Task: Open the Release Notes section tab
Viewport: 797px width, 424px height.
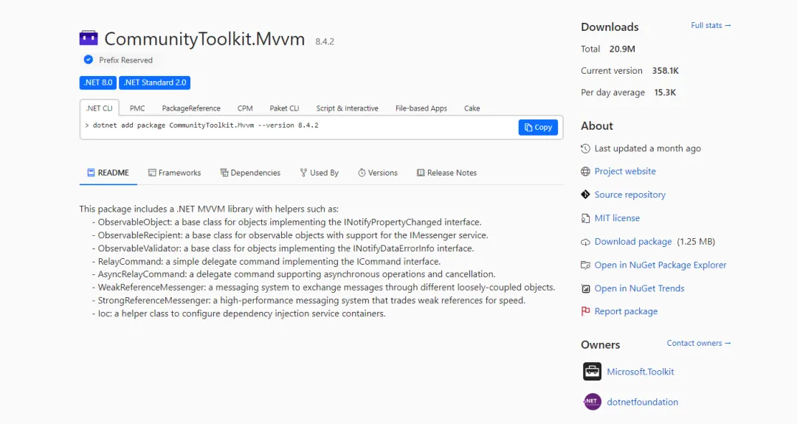Action: (446, 173)
